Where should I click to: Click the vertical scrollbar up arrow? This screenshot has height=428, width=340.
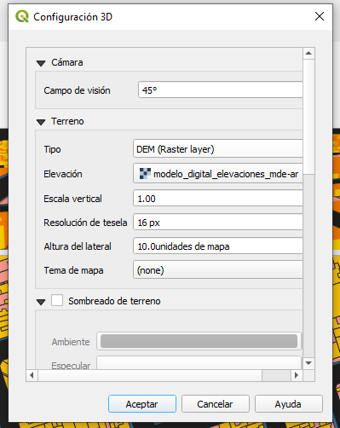tap(308, 53)
